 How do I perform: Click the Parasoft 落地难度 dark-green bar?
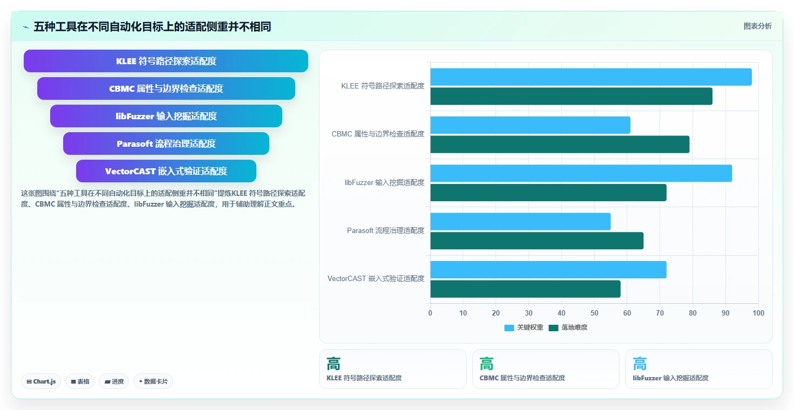(537, 241)
